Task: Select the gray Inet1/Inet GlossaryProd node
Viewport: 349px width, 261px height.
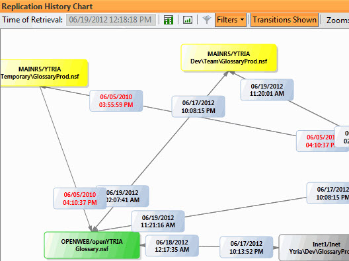Action: (x=314, y=248)
